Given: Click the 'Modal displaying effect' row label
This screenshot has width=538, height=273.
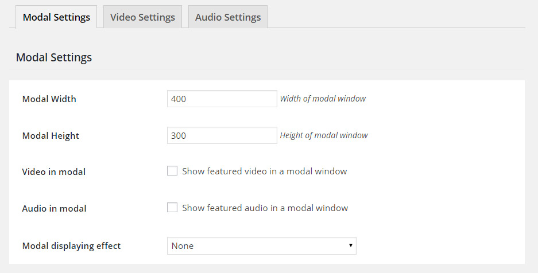Looking at the screenshot, I should click(x=71, y=245).
